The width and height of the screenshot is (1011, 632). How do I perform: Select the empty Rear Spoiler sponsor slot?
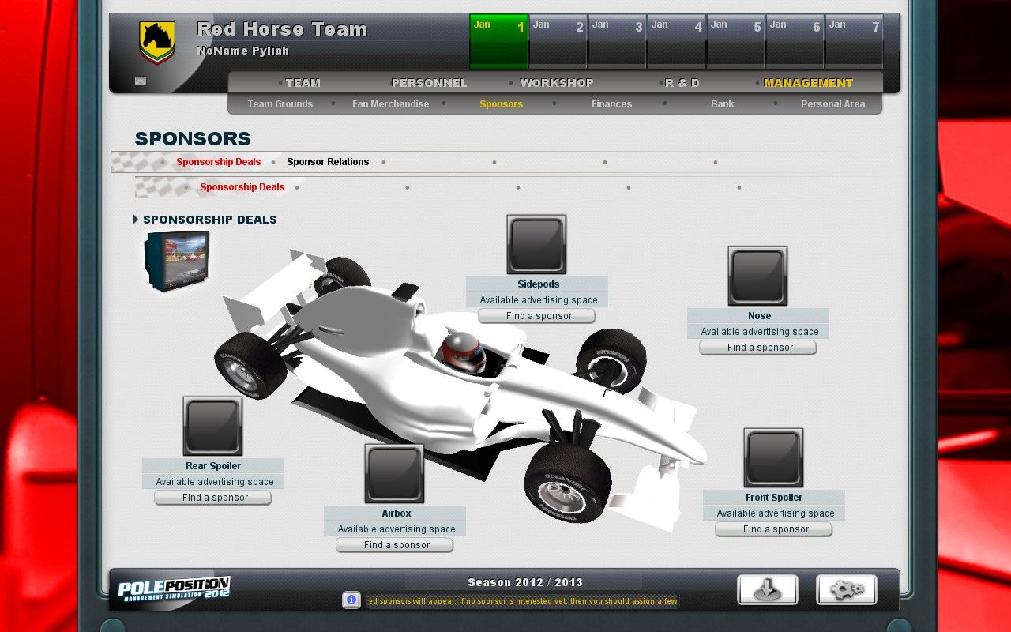pos(212,426)
